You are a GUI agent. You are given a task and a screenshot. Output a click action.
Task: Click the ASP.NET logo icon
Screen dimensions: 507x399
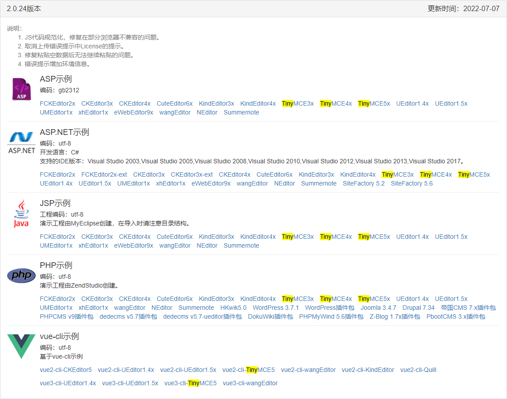tap(21, 143)
